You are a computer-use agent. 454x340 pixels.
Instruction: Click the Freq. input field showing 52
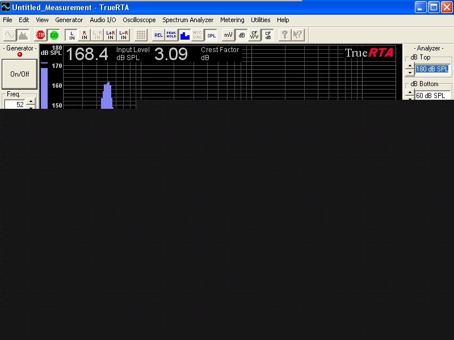point(15,104)
